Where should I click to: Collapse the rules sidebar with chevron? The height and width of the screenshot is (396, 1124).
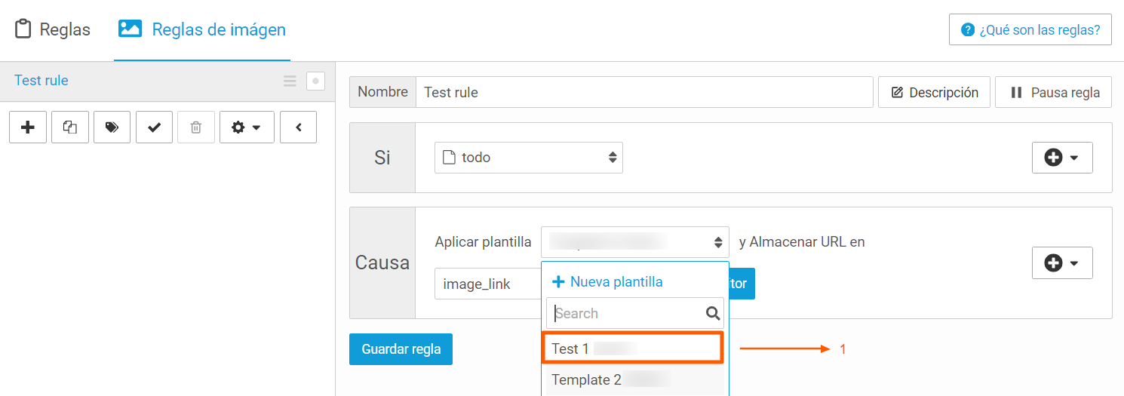(298, 127)
